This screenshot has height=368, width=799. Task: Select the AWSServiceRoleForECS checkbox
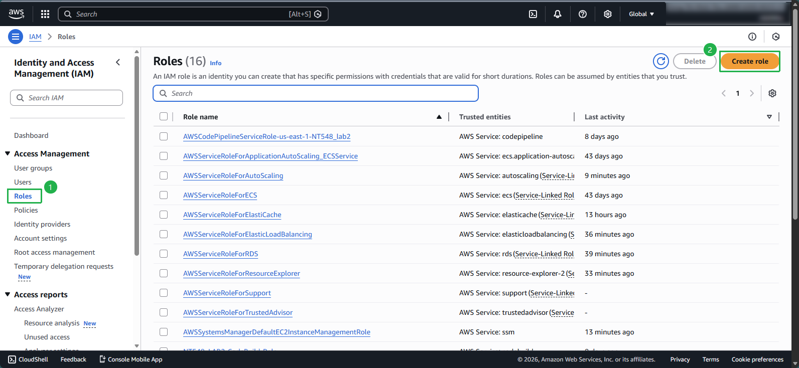[x=164, y=195]
